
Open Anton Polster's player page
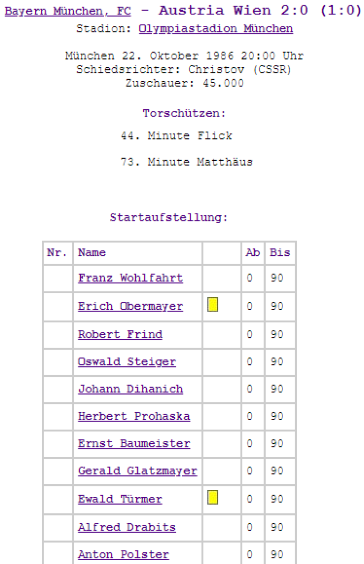pyautogui.click(x=123, y=555)
